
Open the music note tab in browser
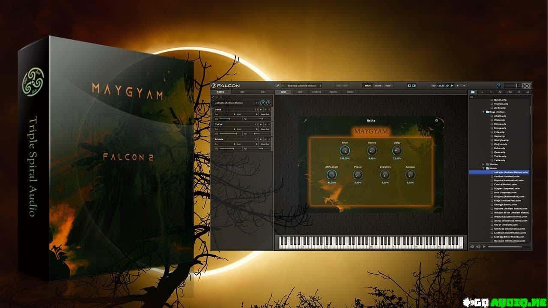pos(518,92)
